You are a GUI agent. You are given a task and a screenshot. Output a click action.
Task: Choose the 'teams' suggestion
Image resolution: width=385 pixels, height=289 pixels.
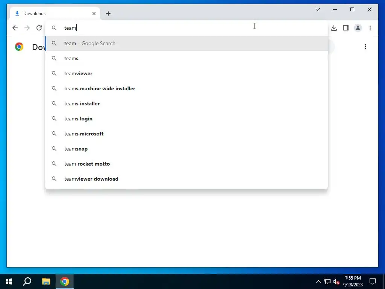[x=186, y=58]
